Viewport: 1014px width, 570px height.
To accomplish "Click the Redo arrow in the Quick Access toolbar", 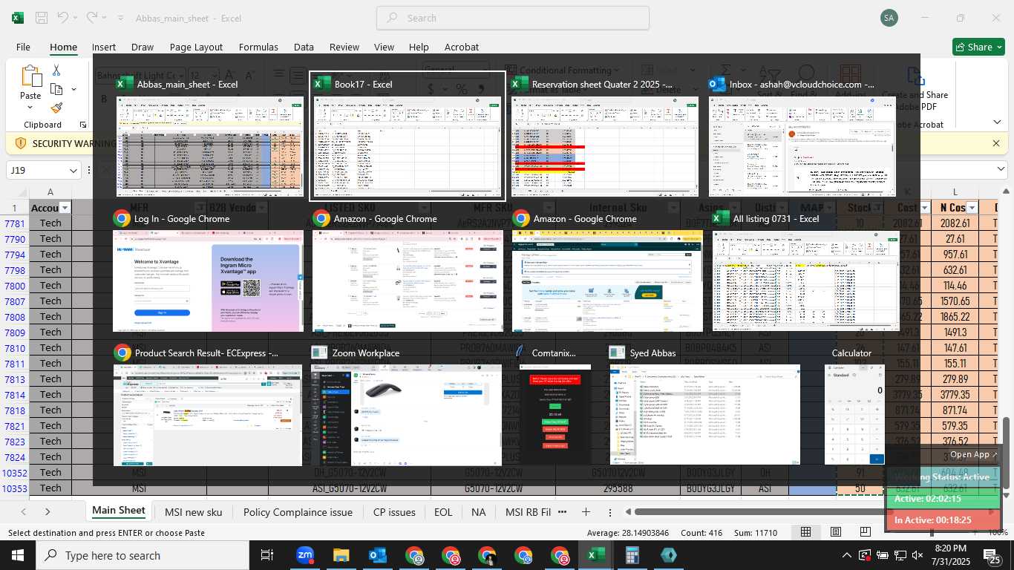I will coord(91,18).
